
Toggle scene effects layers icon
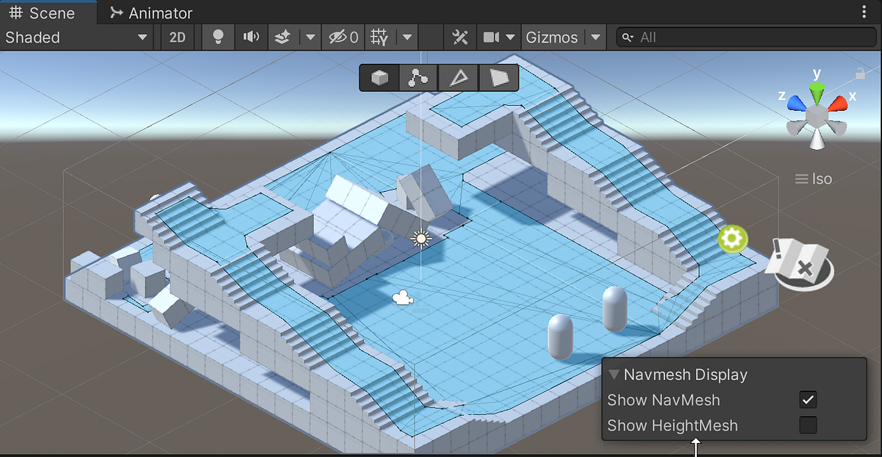tap(282, 37)
